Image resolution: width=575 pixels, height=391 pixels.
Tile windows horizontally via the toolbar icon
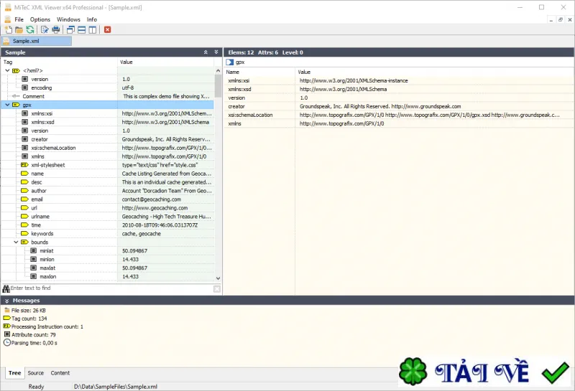(x=82, y=29)
